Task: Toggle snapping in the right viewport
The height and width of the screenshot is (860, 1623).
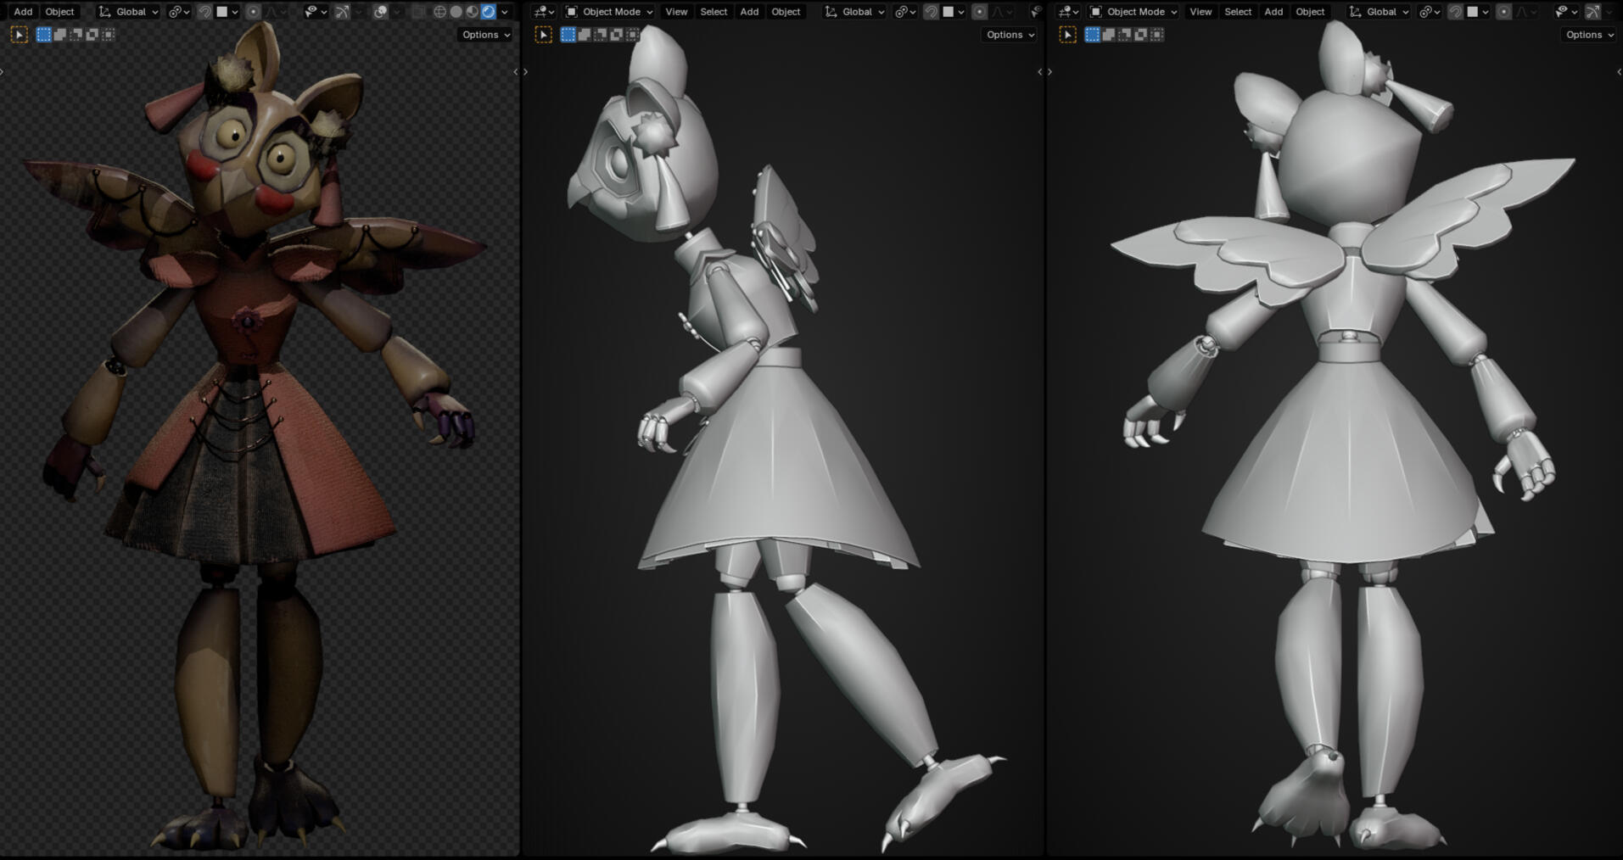Action: pyautogui.click(x=1455, y=12)
